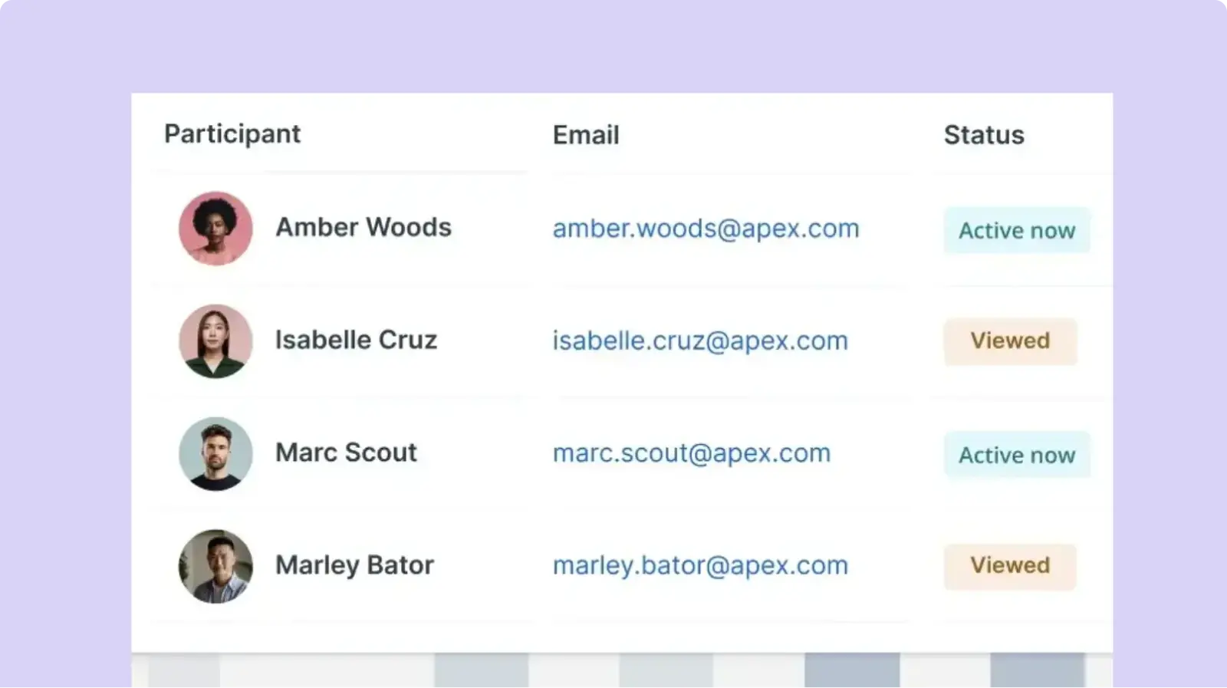
Task: Click Isabelle Cruz's Viewed status badge
Action: pos(1010,341)
